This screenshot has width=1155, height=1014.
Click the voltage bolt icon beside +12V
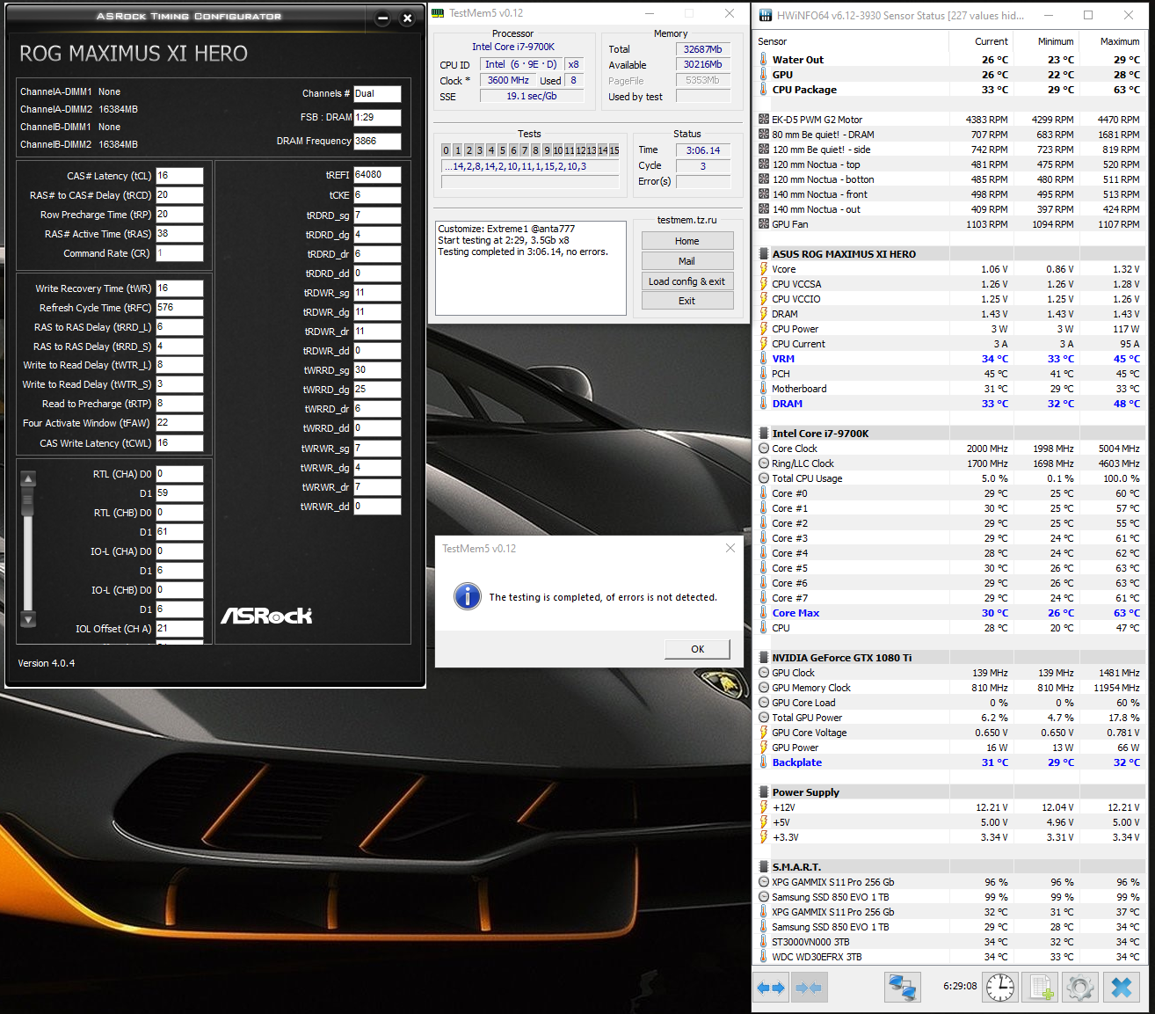tap(764, 807)
